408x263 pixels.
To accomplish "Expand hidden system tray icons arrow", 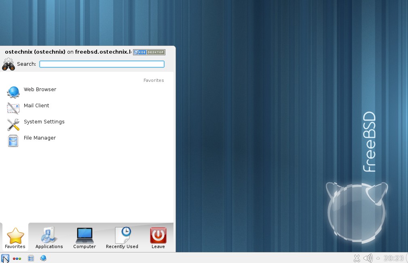I will [x=378, y=258].
